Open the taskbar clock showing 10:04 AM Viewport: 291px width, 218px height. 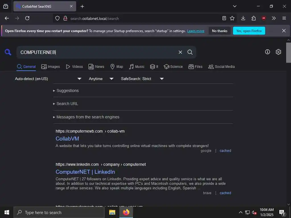[267, 212]
